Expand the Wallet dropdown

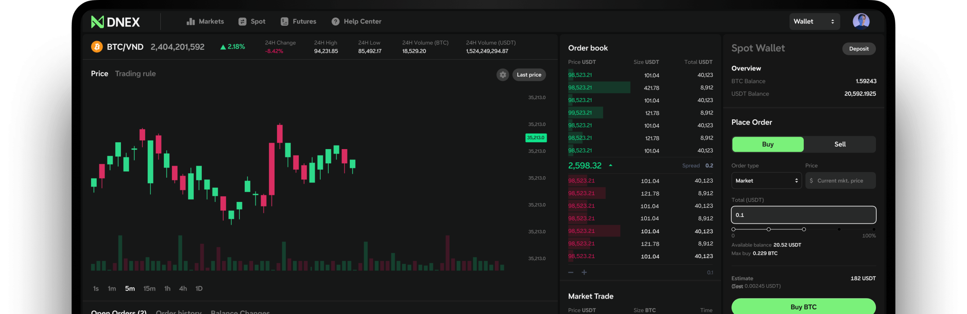[814, 22]
